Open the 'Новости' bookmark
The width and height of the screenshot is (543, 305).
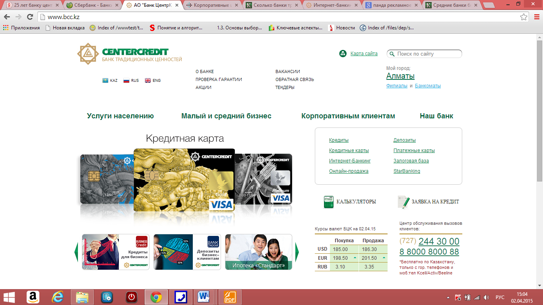point(341,28)
